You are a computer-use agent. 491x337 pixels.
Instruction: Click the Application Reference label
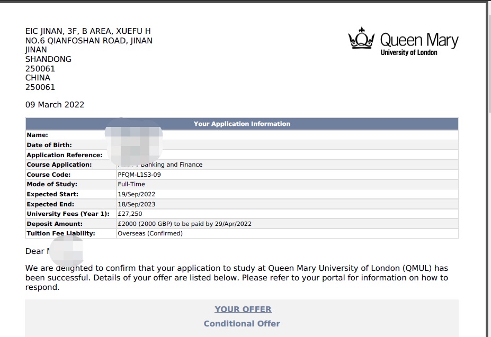[64, 155]
